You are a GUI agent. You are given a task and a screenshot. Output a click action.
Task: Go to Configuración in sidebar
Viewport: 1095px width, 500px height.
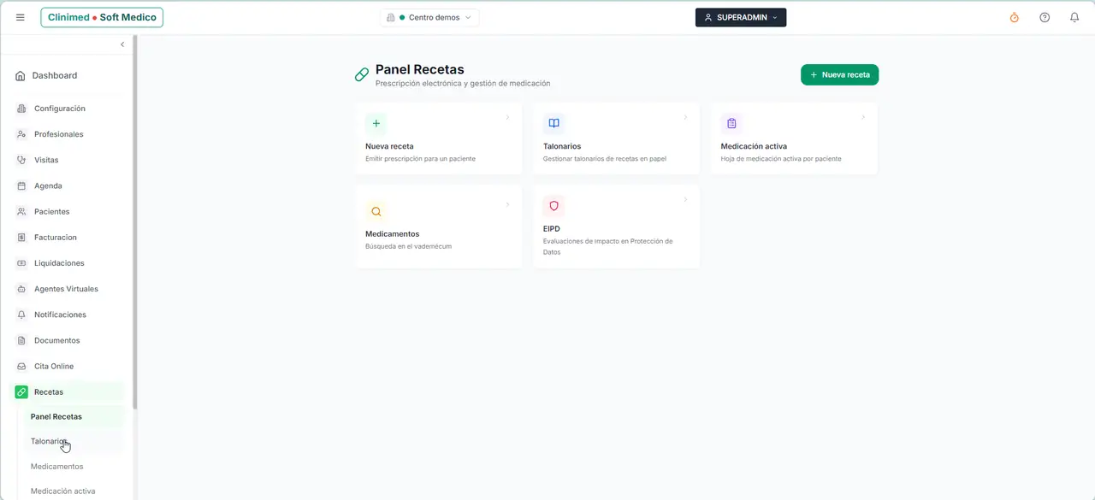click(60, 109)
